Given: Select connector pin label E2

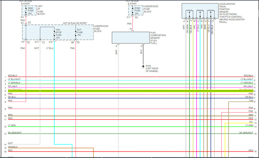Looking at the screenshot, I should click(x=22, y=23).
